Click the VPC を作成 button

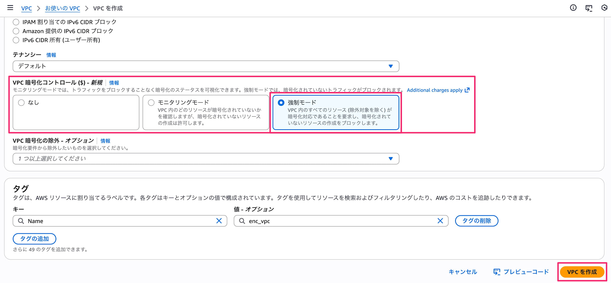click(x=582, y=272)
